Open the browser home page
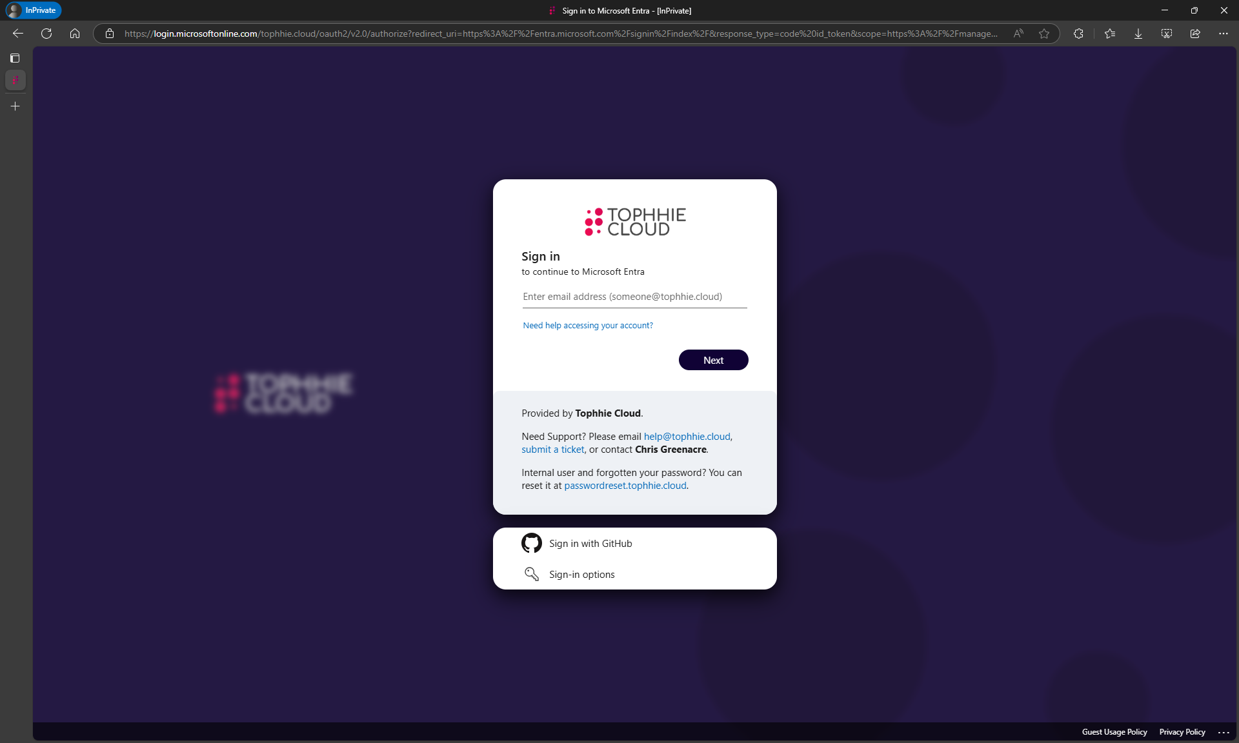The height and width of the screenshot is (743, 1239). click(x=75, y=34)
